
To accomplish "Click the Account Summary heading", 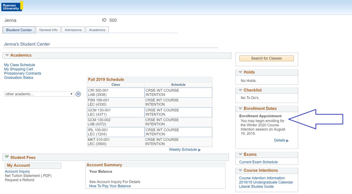I will (x=104, y=165).
